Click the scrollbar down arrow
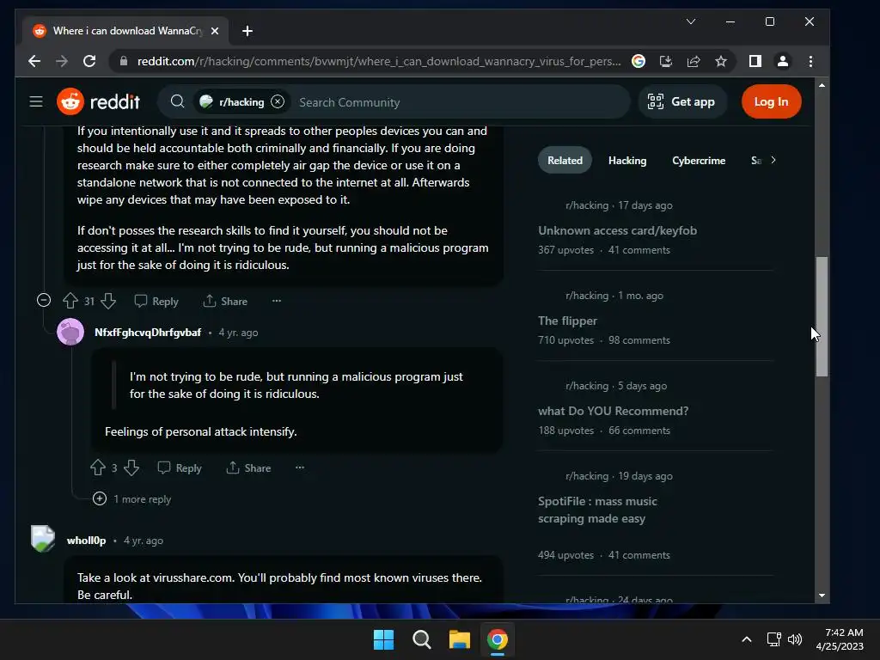The height and width of the screenshot is (660, 880). [x=822, y=596]
